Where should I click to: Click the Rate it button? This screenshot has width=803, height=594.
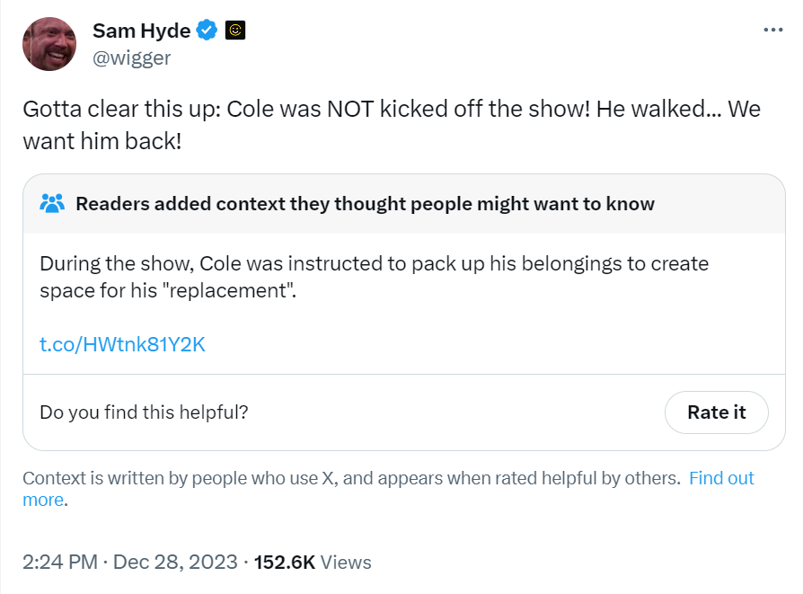(x=716, y=412)
